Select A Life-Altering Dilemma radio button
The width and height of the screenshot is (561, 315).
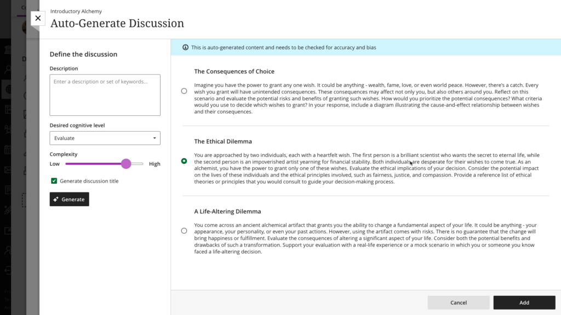[x=184, y=231]
